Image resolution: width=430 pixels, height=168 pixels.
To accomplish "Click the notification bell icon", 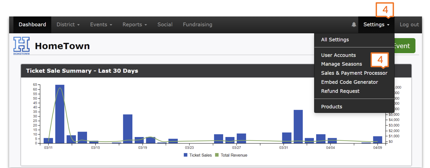I will tap(354, 25).
